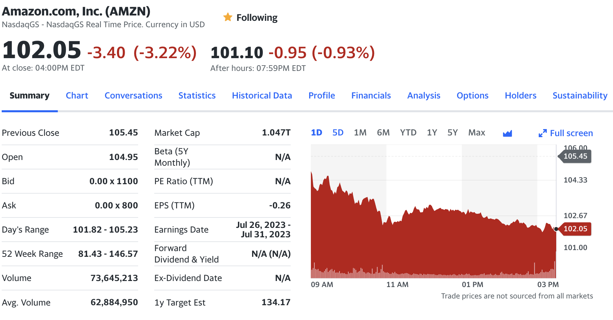Open the Options tab
The width and height of the screenshot is (613, 320).
pos(472,95)
